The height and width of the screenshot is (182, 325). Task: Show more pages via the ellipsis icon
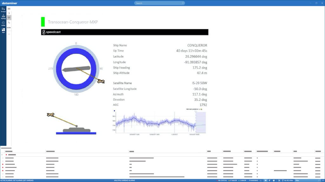9,34
